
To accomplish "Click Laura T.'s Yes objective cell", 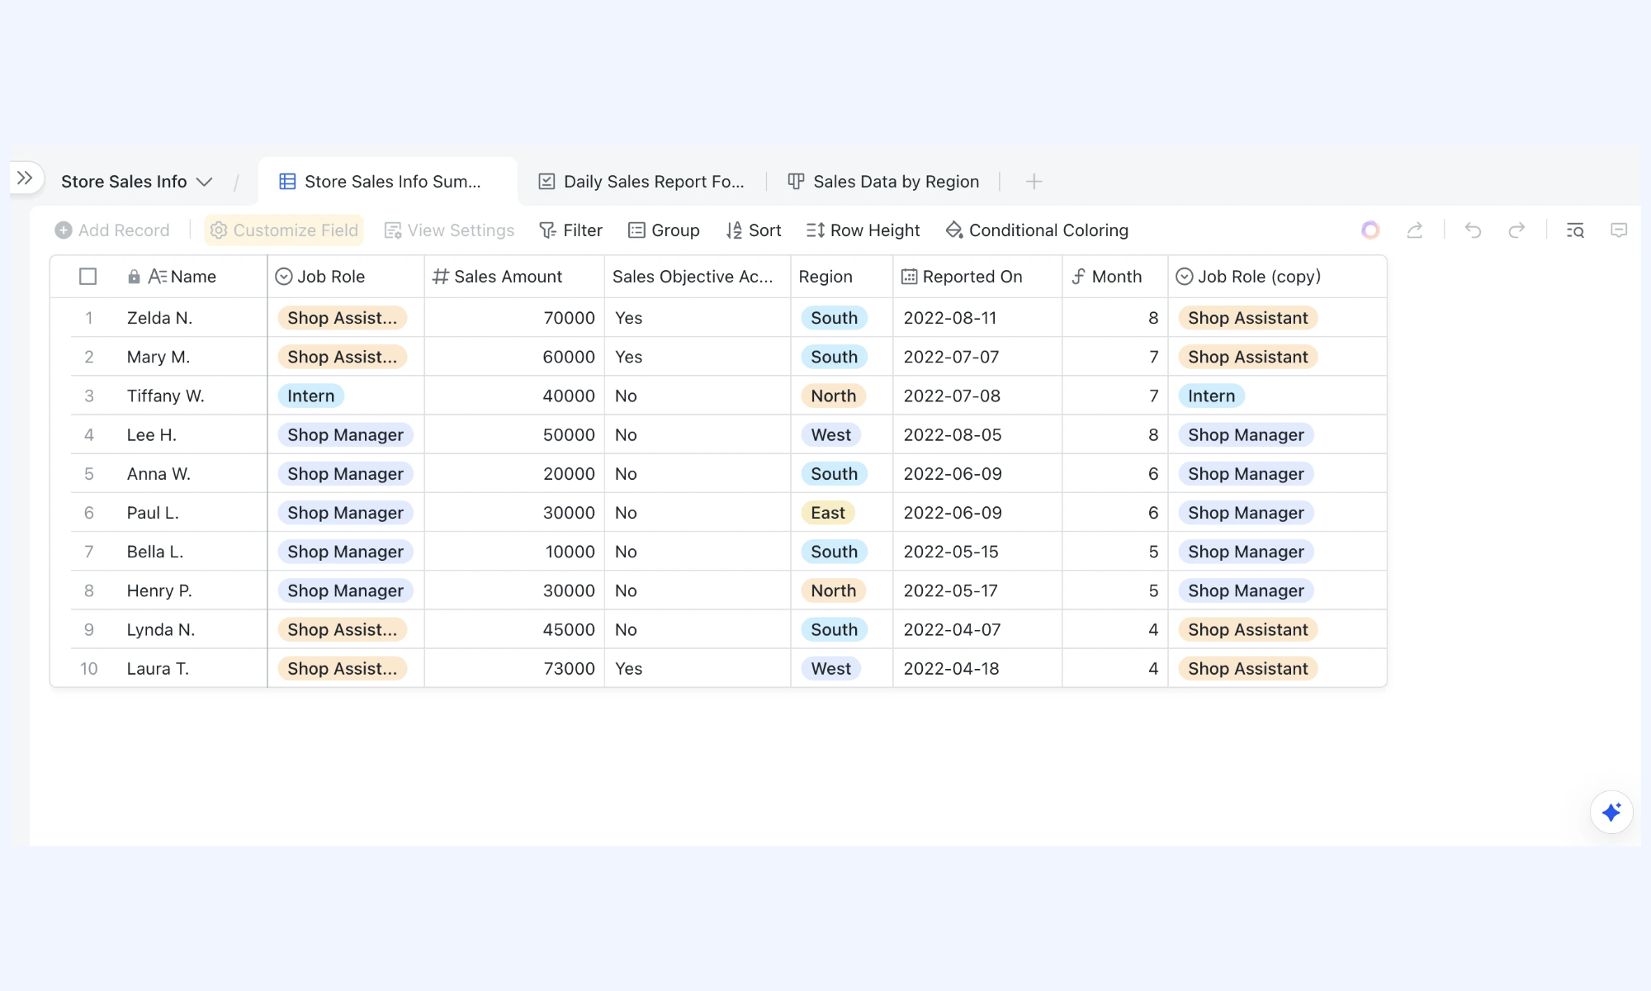I will point(698,669).
